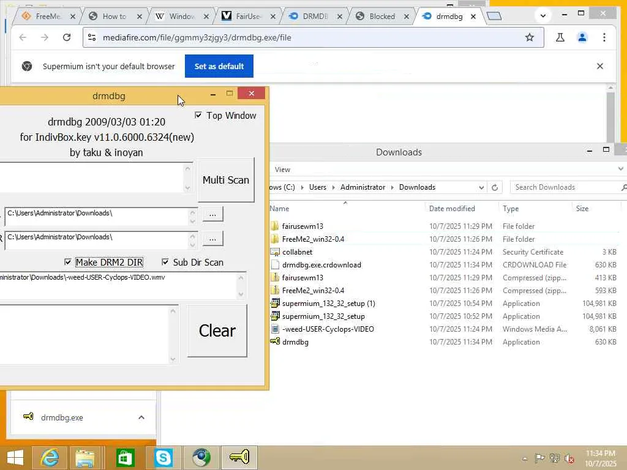
Task: Click the Clear button in drmdbg
Action: coord(217,331)
